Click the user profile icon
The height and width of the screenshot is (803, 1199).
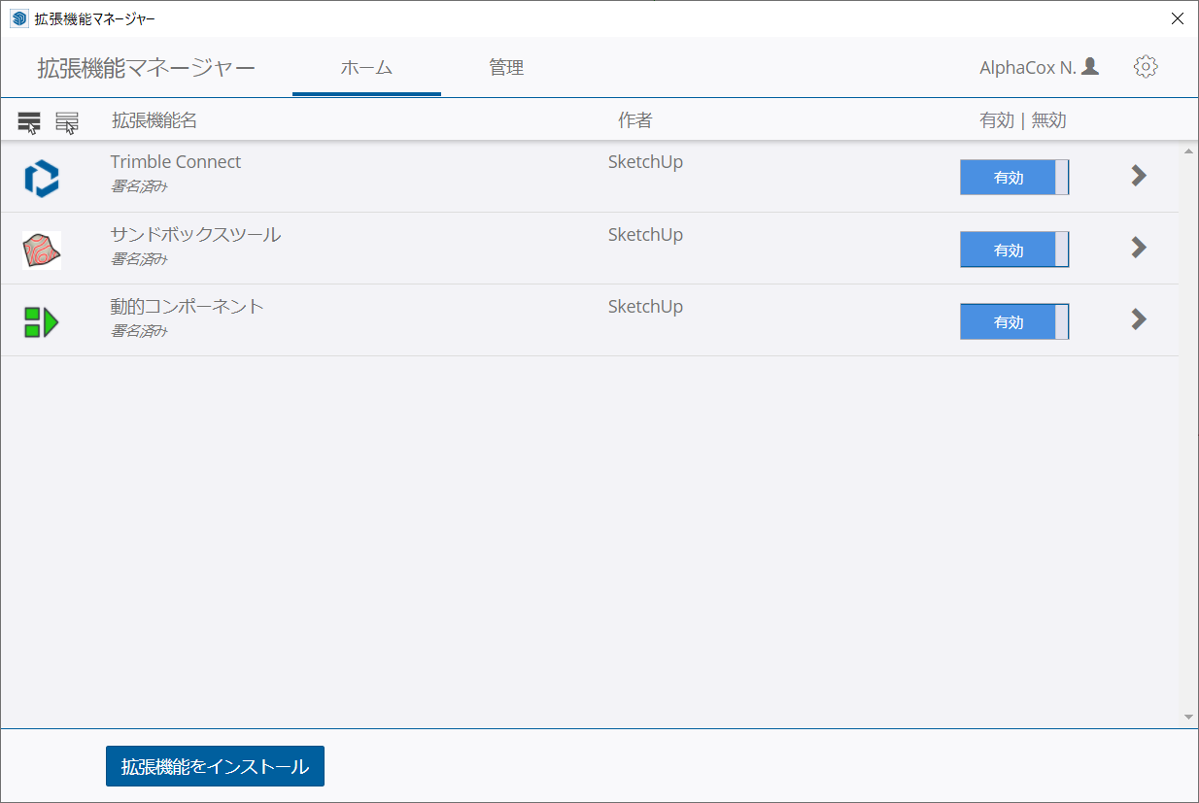(1090, 67)
